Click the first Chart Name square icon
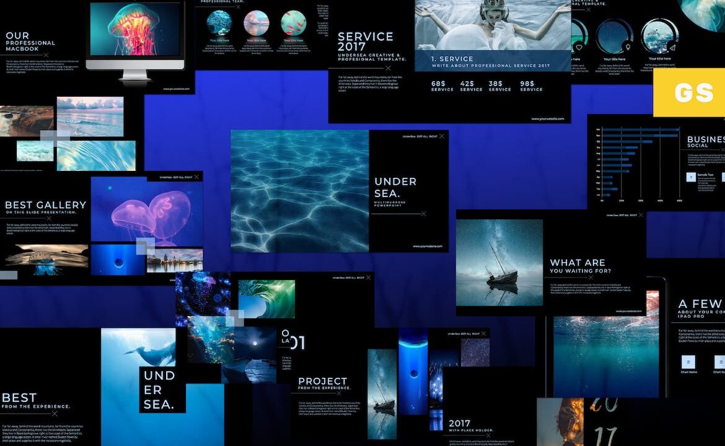The height and width of the screenshot is (446, 725). coord(688,362)
